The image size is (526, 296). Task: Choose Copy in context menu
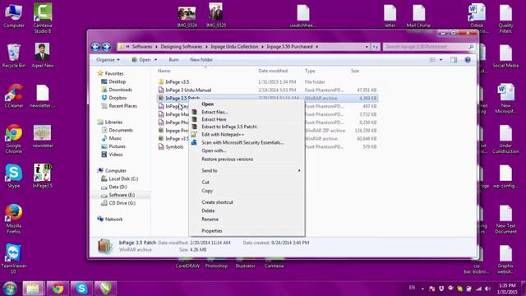pos(247,191)
